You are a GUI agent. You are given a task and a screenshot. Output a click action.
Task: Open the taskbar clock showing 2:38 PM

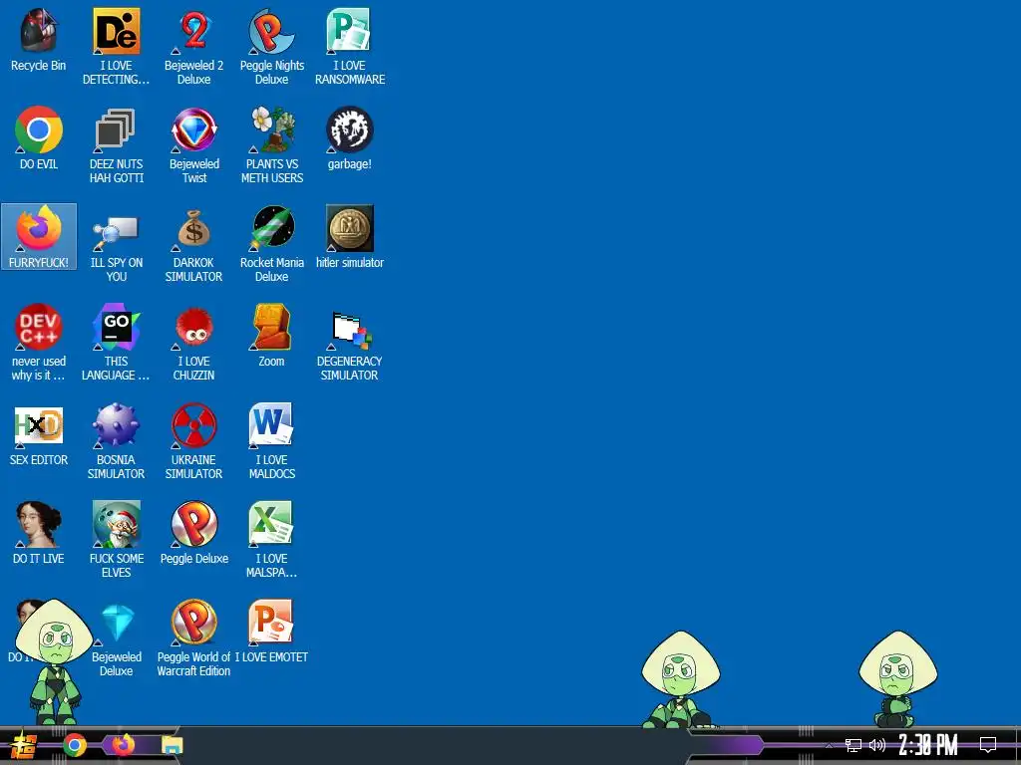(928, 745)
